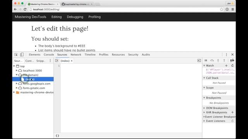The width and height of the screenshot is (248, 139).
Task: Add a watch expression with plus
Action: click(226, 66)
